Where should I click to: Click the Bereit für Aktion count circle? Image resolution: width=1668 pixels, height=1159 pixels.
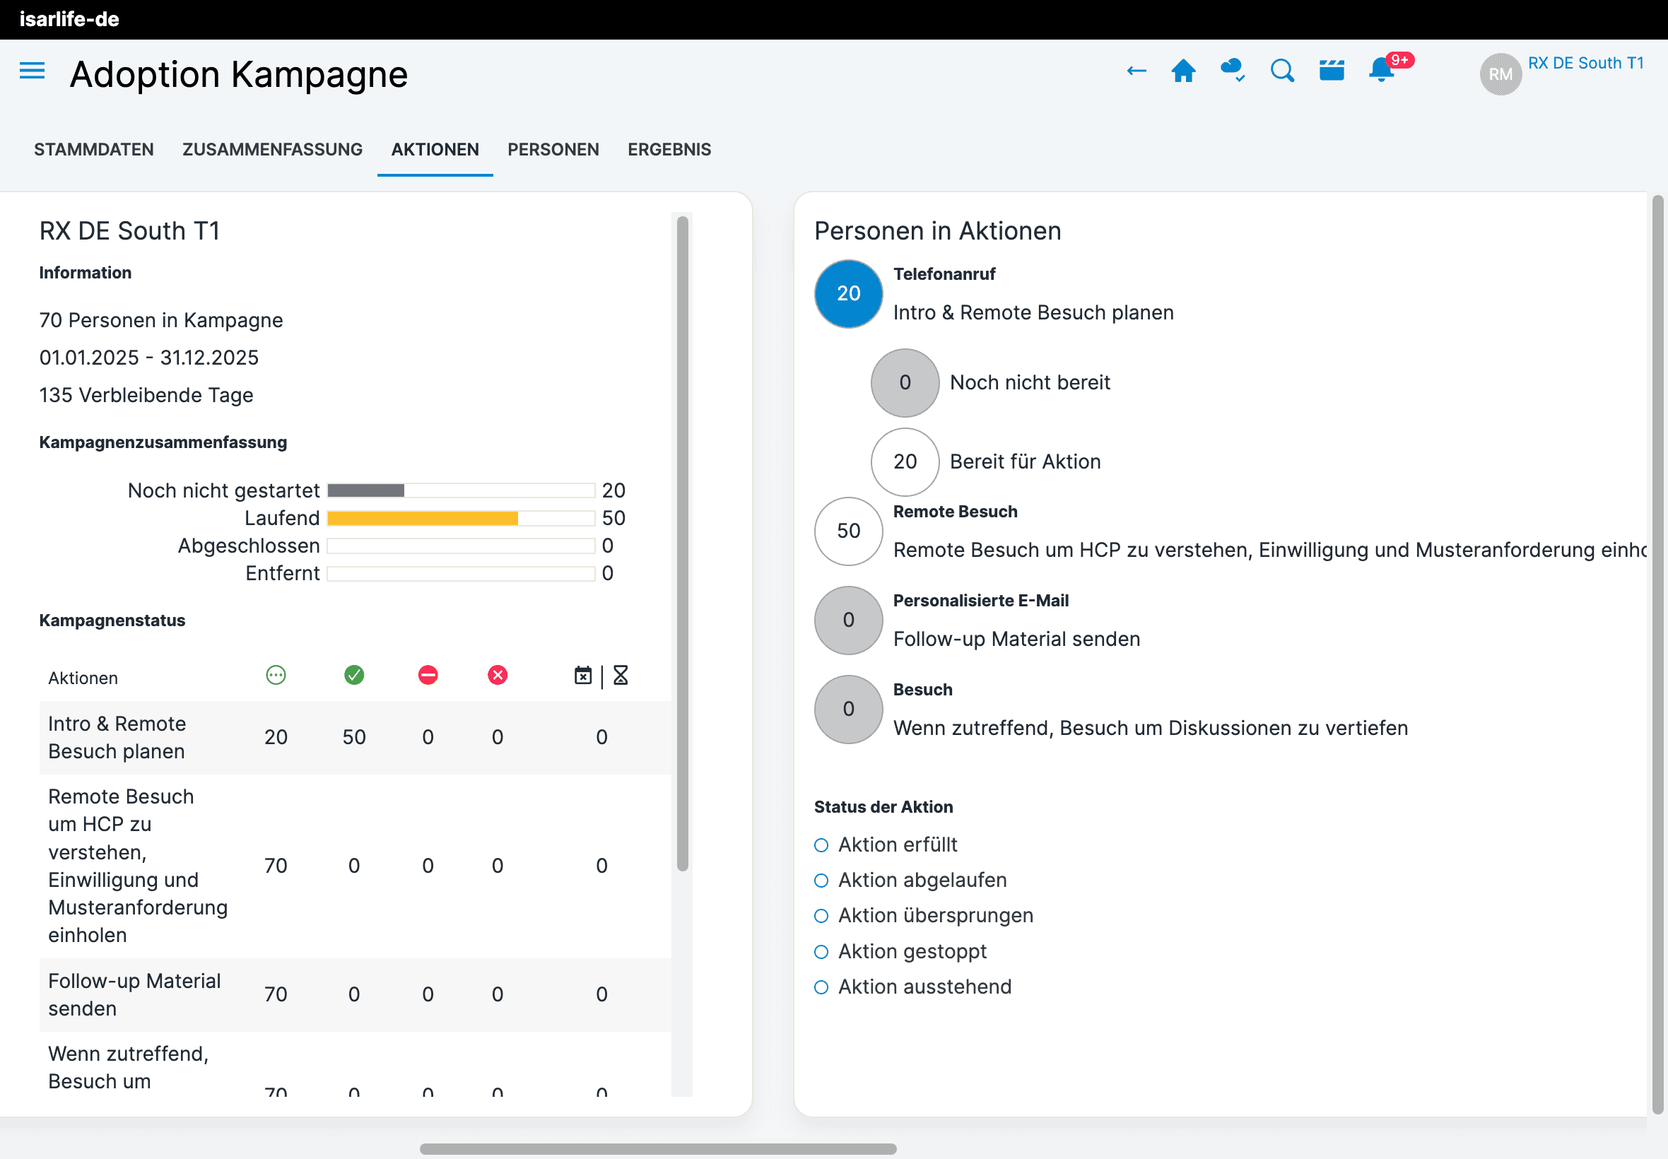pos(904,462)
